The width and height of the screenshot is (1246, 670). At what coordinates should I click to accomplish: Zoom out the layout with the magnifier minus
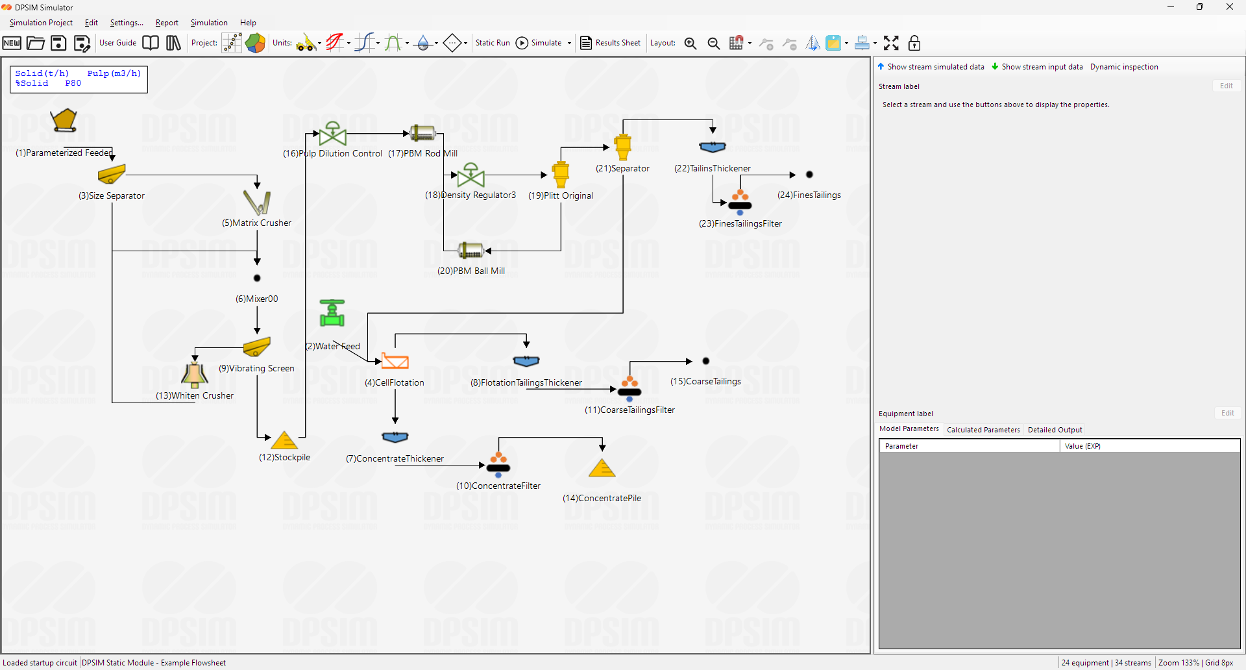click(x=713, y=43)
